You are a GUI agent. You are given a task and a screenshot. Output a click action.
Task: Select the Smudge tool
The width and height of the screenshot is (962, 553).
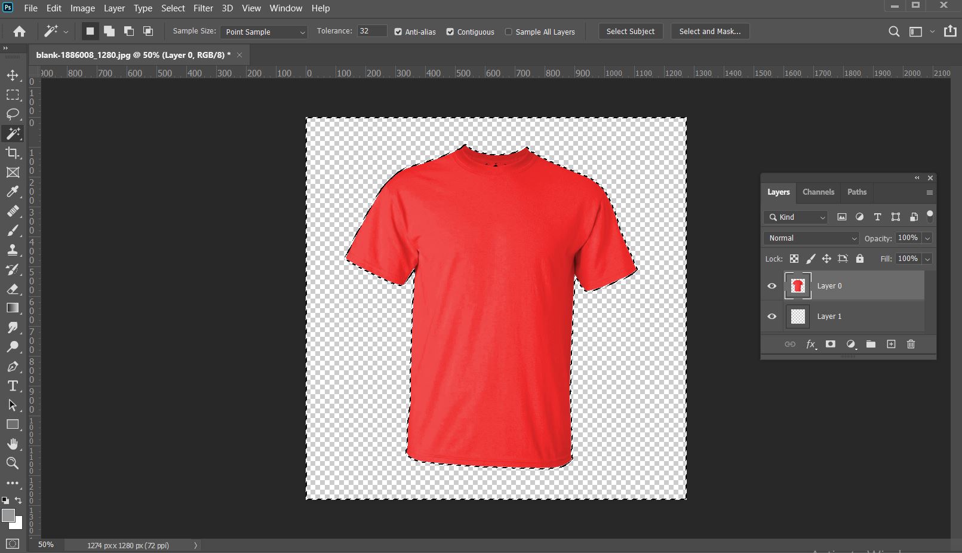13,327
